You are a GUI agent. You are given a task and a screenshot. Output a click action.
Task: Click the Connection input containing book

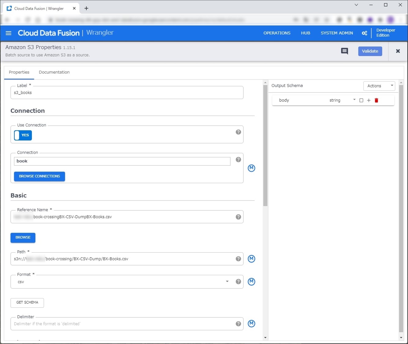[x=122, y=161]
